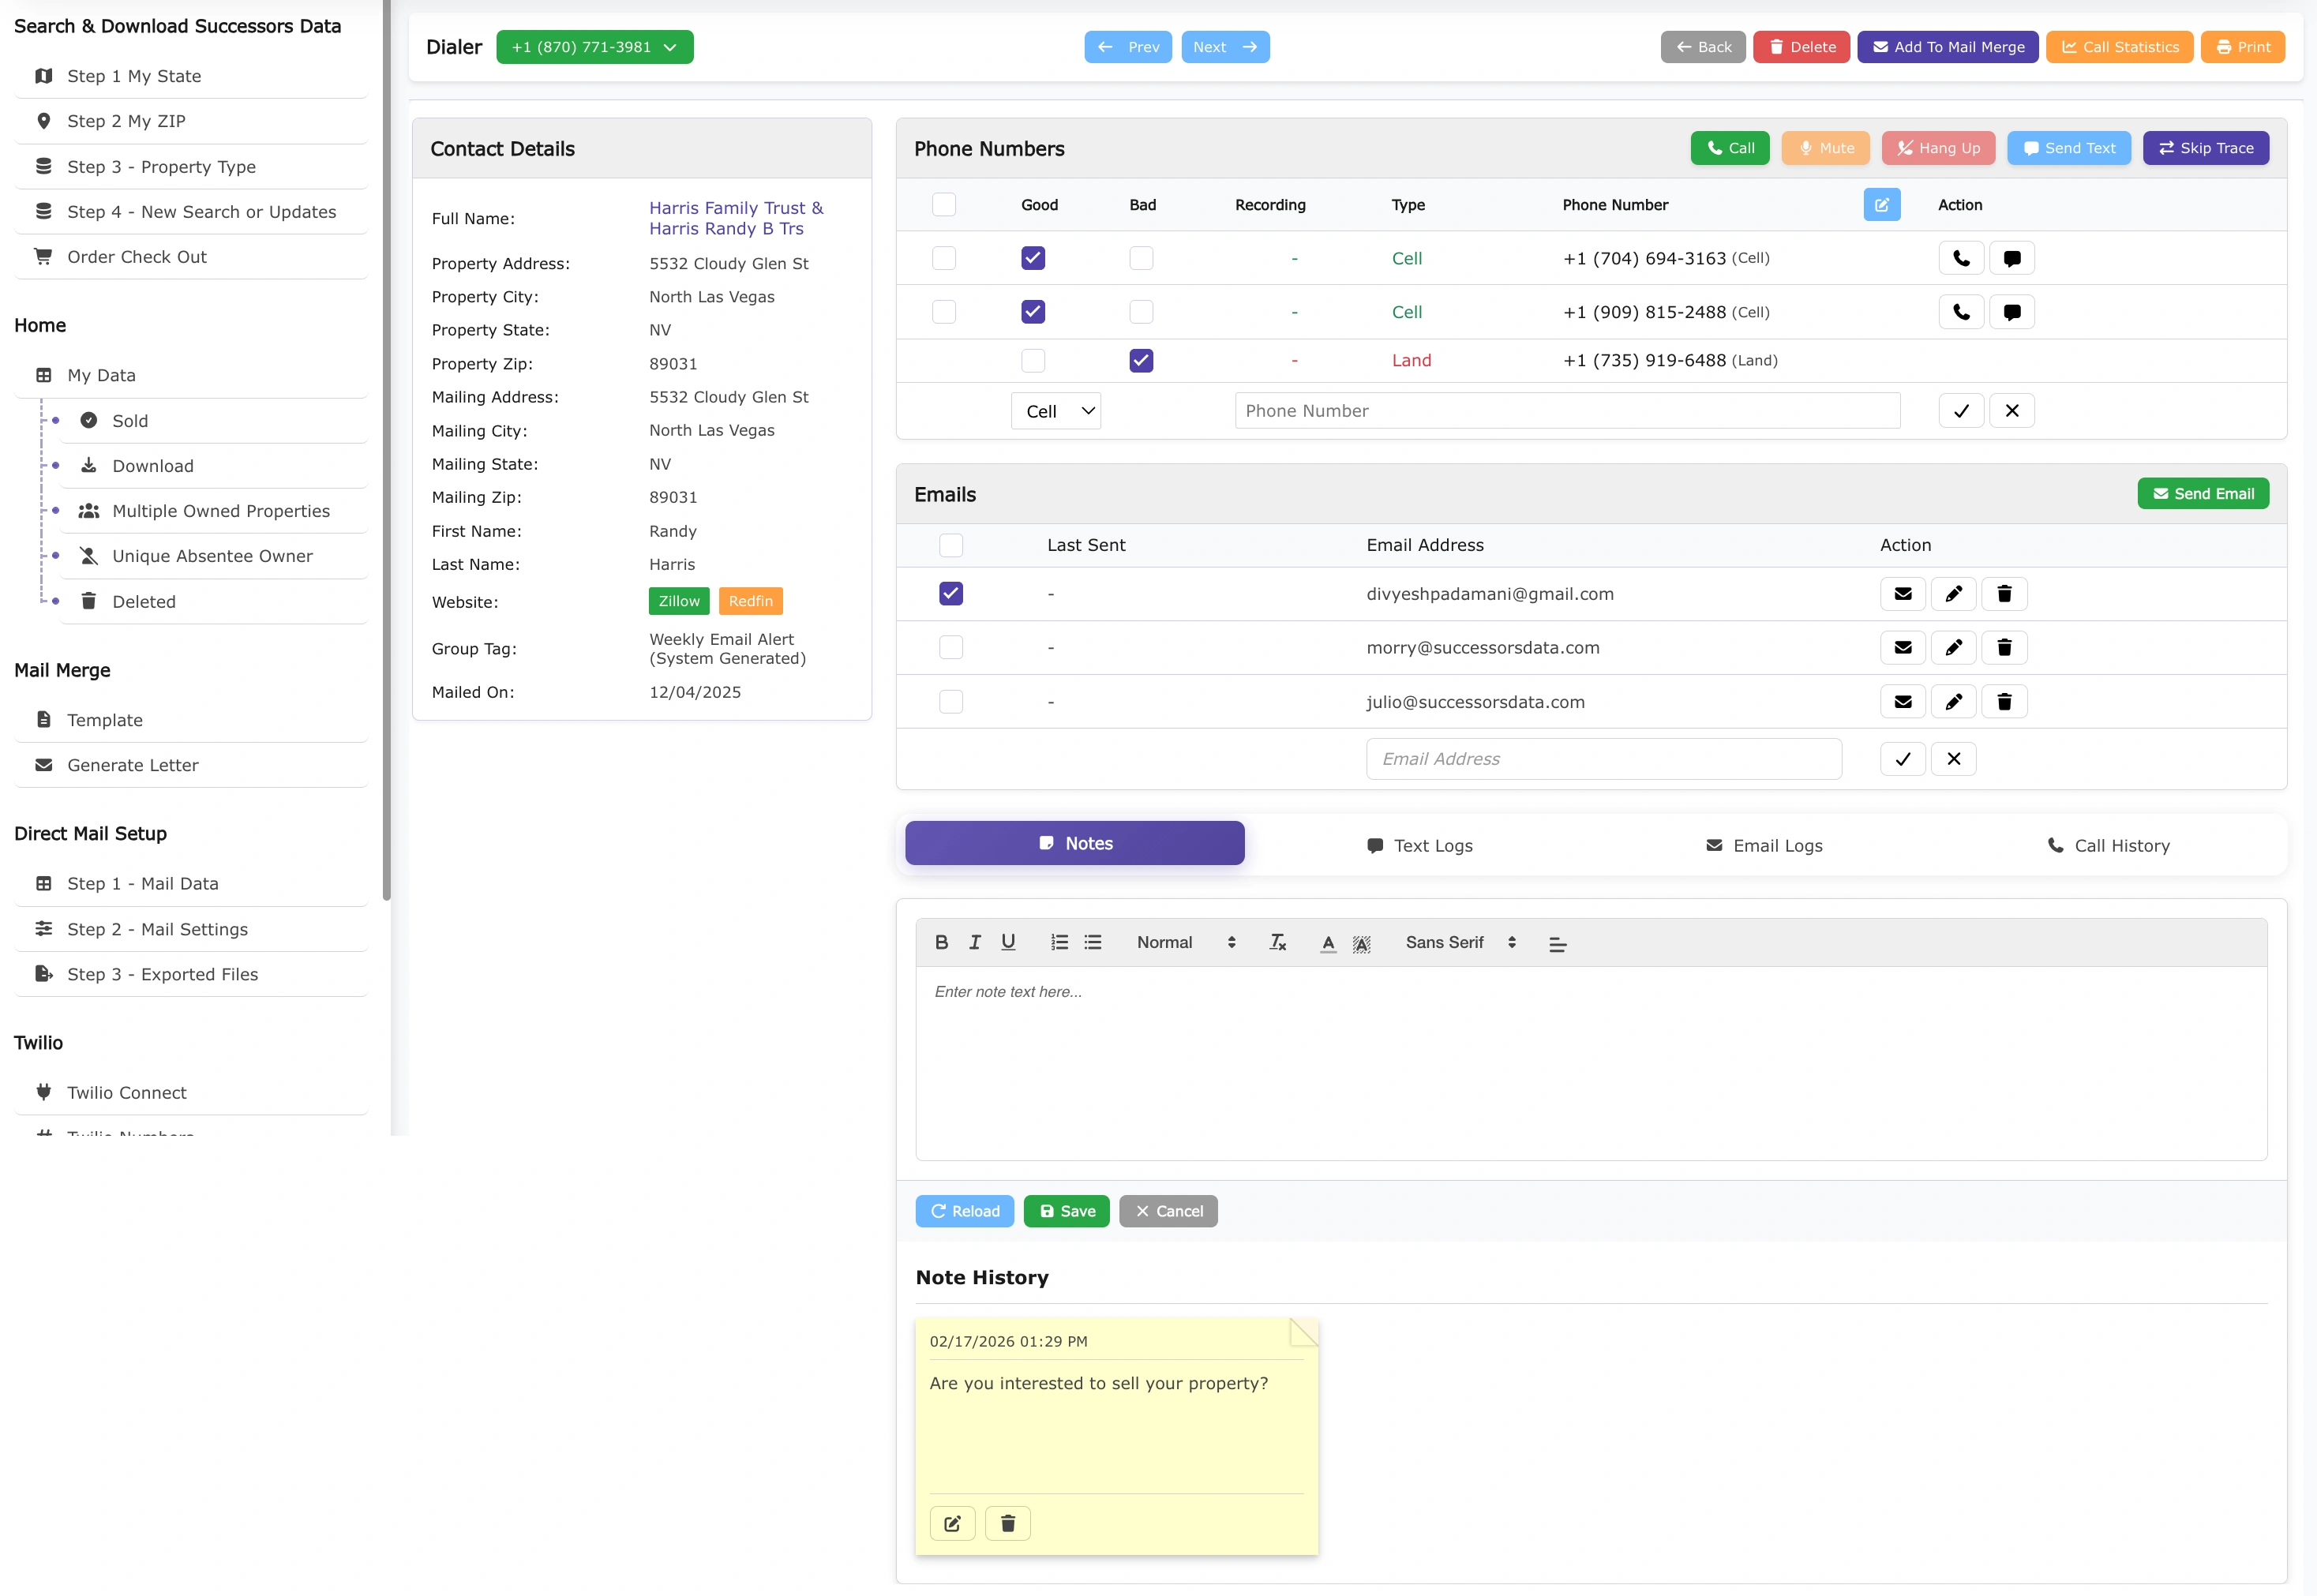Delete the julio@successorsdata.com email via the trash icon
This screenshot has width=2317, height=1596.
[x=2003, y=702]
